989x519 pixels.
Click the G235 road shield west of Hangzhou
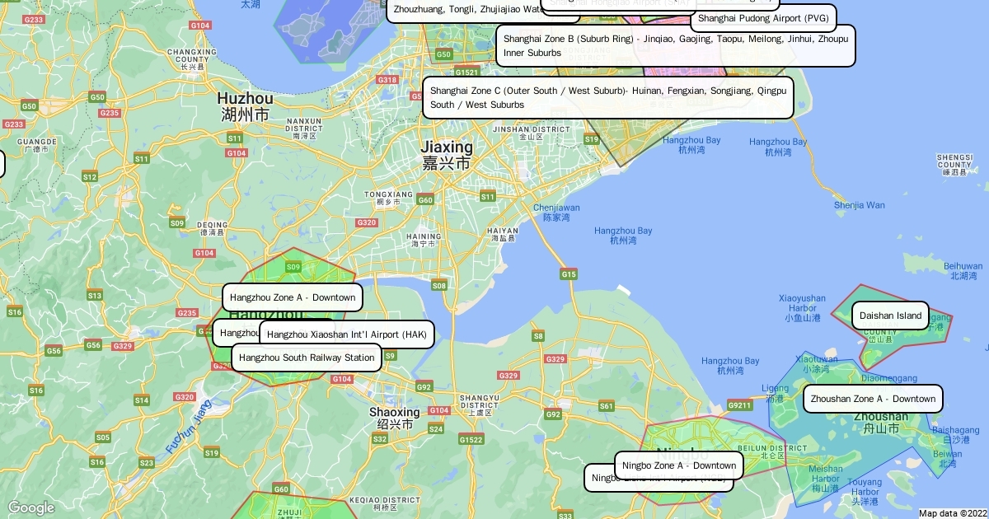pyautogui.click(x=187, y=313)
